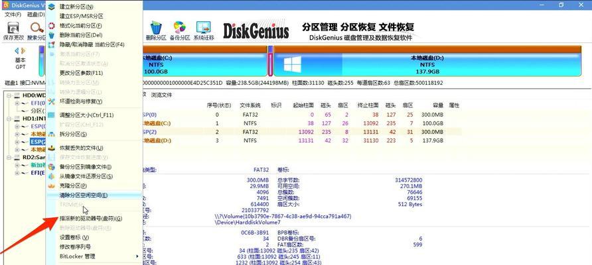Open the 磁盘(D) menu
The image size is (592, 265).
[37, 15]
